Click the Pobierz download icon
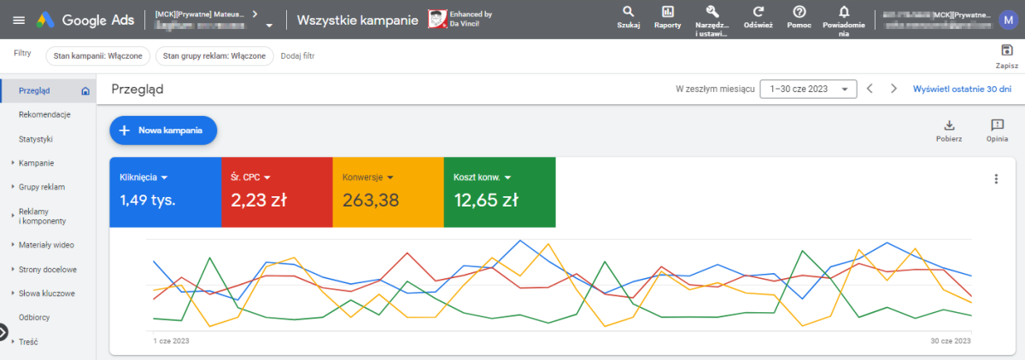The image size is (1025, 360). coord(949,126)
